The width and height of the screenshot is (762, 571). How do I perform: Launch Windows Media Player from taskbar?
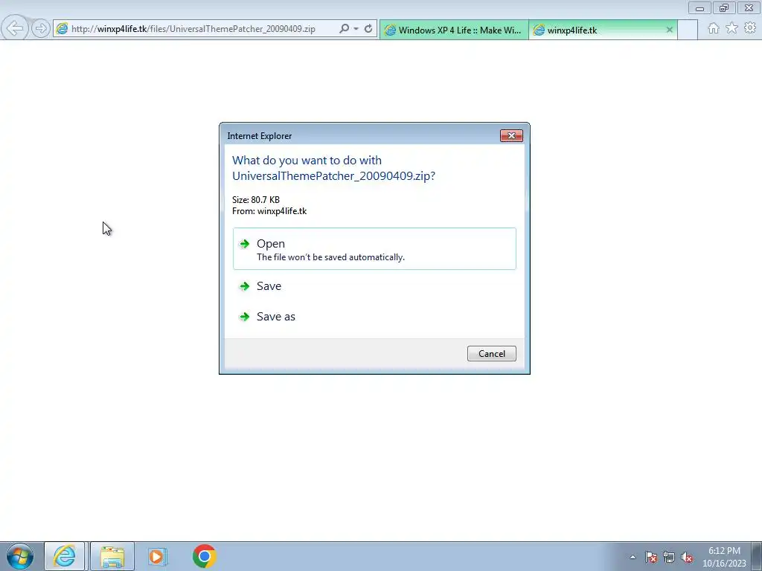pos(157,556)
